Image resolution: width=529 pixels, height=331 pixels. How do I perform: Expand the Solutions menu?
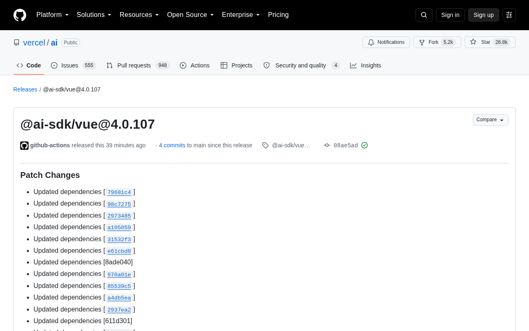pos(94,15)
